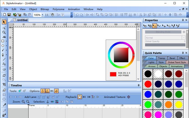Click the timeline Zoom out magnifier
Image resolution: width=189 pixels, height=118 pixels.
(x=28, y=102)
